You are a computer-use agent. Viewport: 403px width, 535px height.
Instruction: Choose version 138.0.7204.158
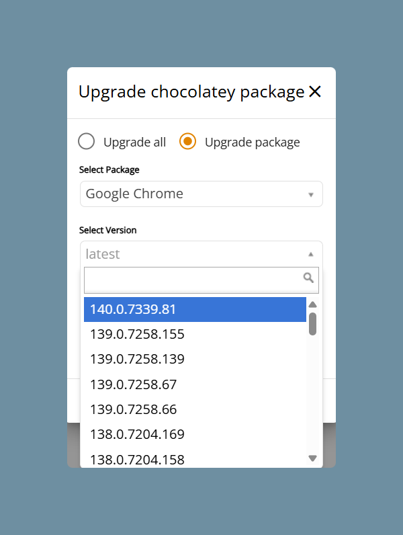point(195,459)
